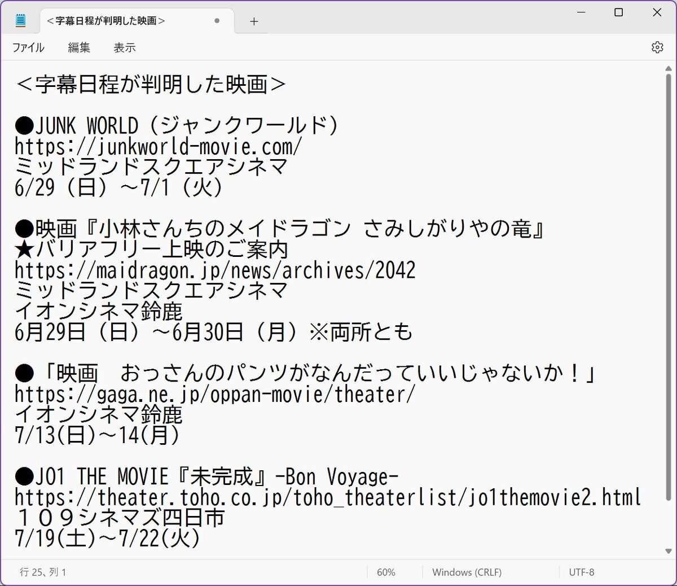Minimize the Notepad window
Viewport: 677px width, 586px height.
(x=582, y=12)
